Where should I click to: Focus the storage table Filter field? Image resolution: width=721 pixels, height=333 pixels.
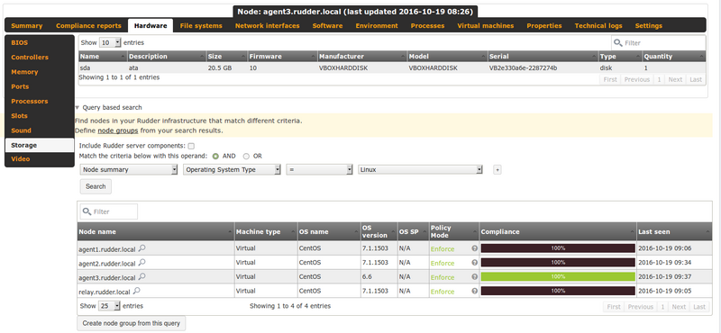coord(658,42)
